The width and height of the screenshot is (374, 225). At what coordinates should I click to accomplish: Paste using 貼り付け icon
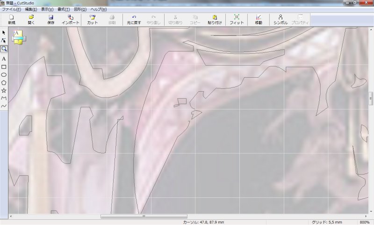[215, 20]
